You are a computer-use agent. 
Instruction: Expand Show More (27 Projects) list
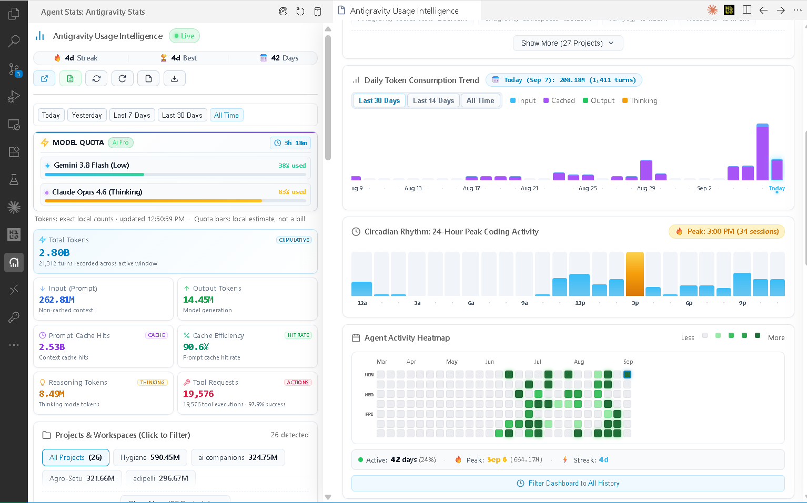pos(568,43)
